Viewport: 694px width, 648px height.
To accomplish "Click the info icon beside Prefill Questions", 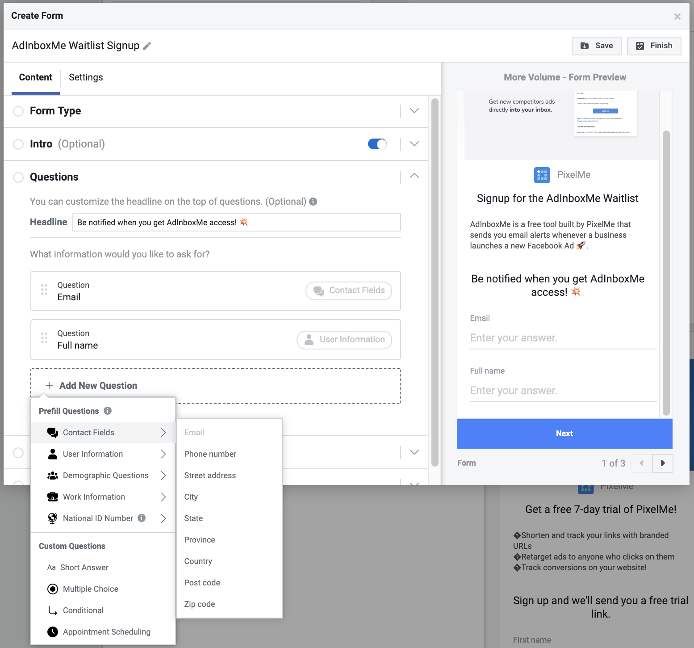I will (108, 411).
